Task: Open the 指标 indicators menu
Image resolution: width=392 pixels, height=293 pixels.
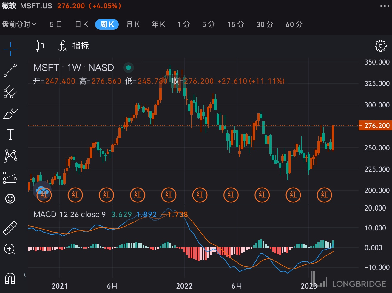Action: click(74, 46)
